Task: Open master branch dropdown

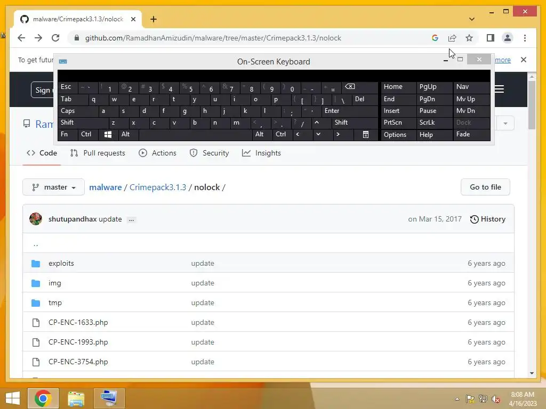Action: click(54, 187)
